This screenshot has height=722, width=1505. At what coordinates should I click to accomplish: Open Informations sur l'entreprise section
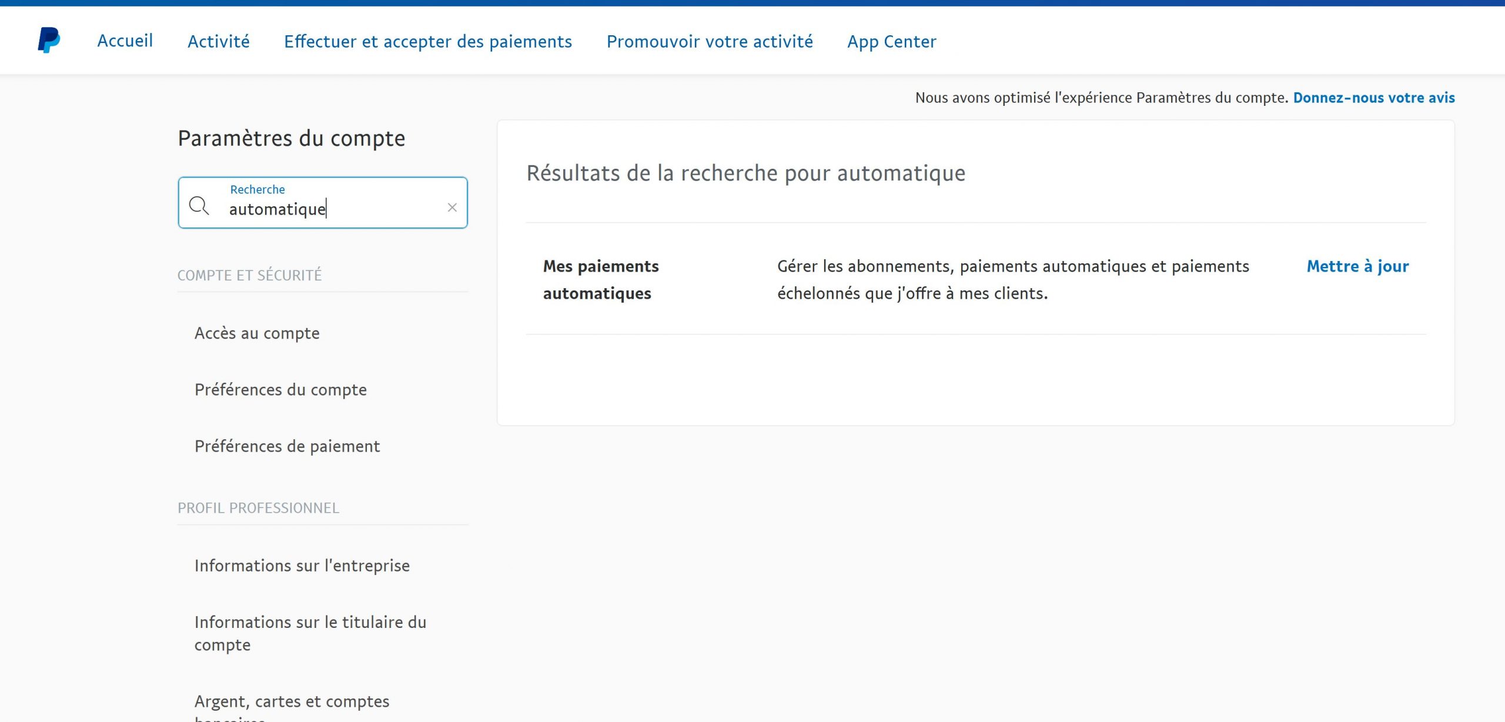coord(302,566)
